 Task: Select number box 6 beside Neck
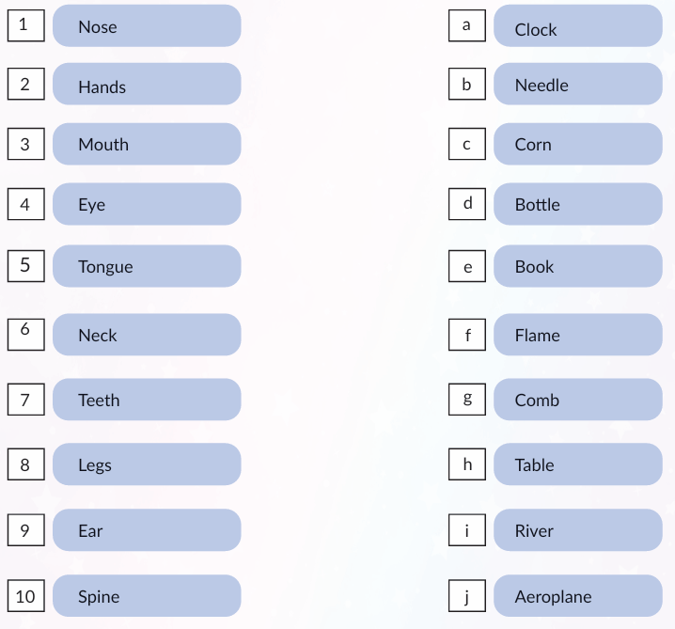click(x=25, y=334)
